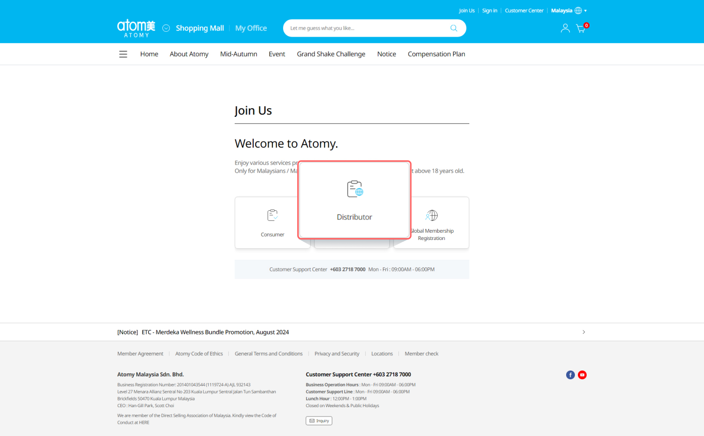The width and height of the screenshot is (704, 436).
Task: Click the Lunch Hour footer text
Action: pyautogui.click(x=336, y=399)
